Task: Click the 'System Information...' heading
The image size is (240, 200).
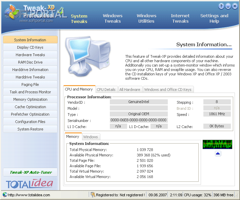Action: (204, 45)
